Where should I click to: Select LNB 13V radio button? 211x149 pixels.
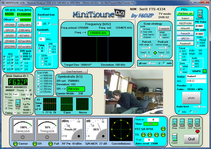click(x=50, y=49)
